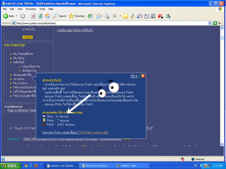Click the Internet zone status indicator
This screenshot has width=226, height=169.
tap(198, 159)
